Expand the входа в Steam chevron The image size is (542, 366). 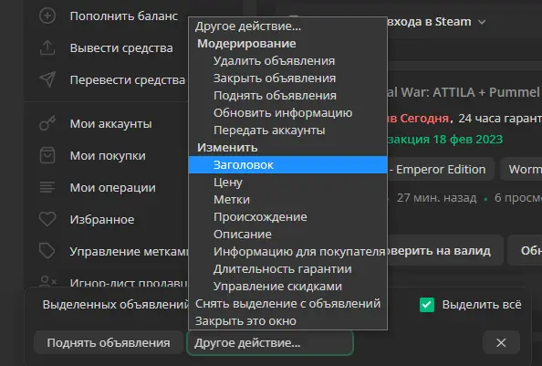pos(482,22)
